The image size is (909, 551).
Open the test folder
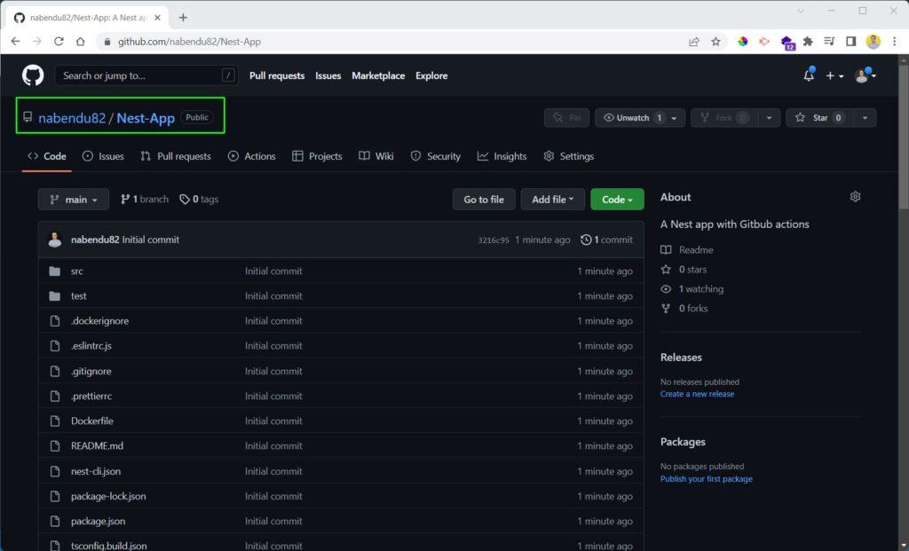click(x=79, y=295)
